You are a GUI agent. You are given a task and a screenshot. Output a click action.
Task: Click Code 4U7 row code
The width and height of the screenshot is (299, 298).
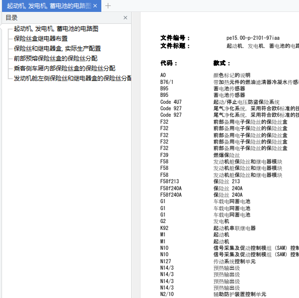click(x=171, y=102)
